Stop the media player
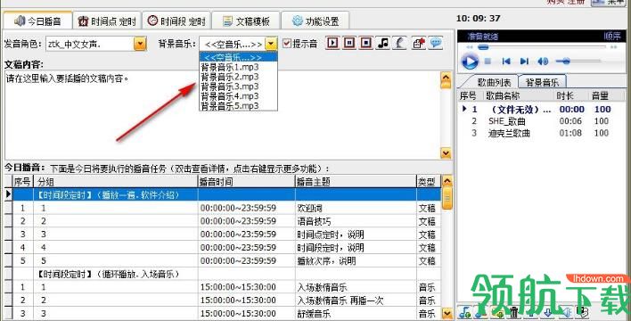Image resolution: width=631 pixels, height=321 pixels. (x=488, y=62)
